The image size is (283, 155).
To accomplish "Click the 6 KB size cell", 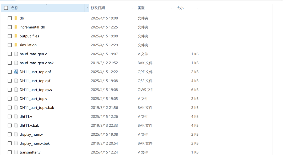I will 195,90.
